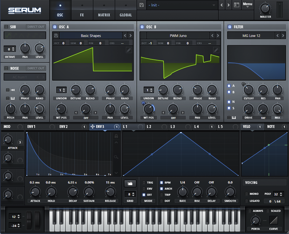Image resolution: width=289 pixels, height=234 pixels.
Task: Select previous filter type arrow
Action: point(277,35)
